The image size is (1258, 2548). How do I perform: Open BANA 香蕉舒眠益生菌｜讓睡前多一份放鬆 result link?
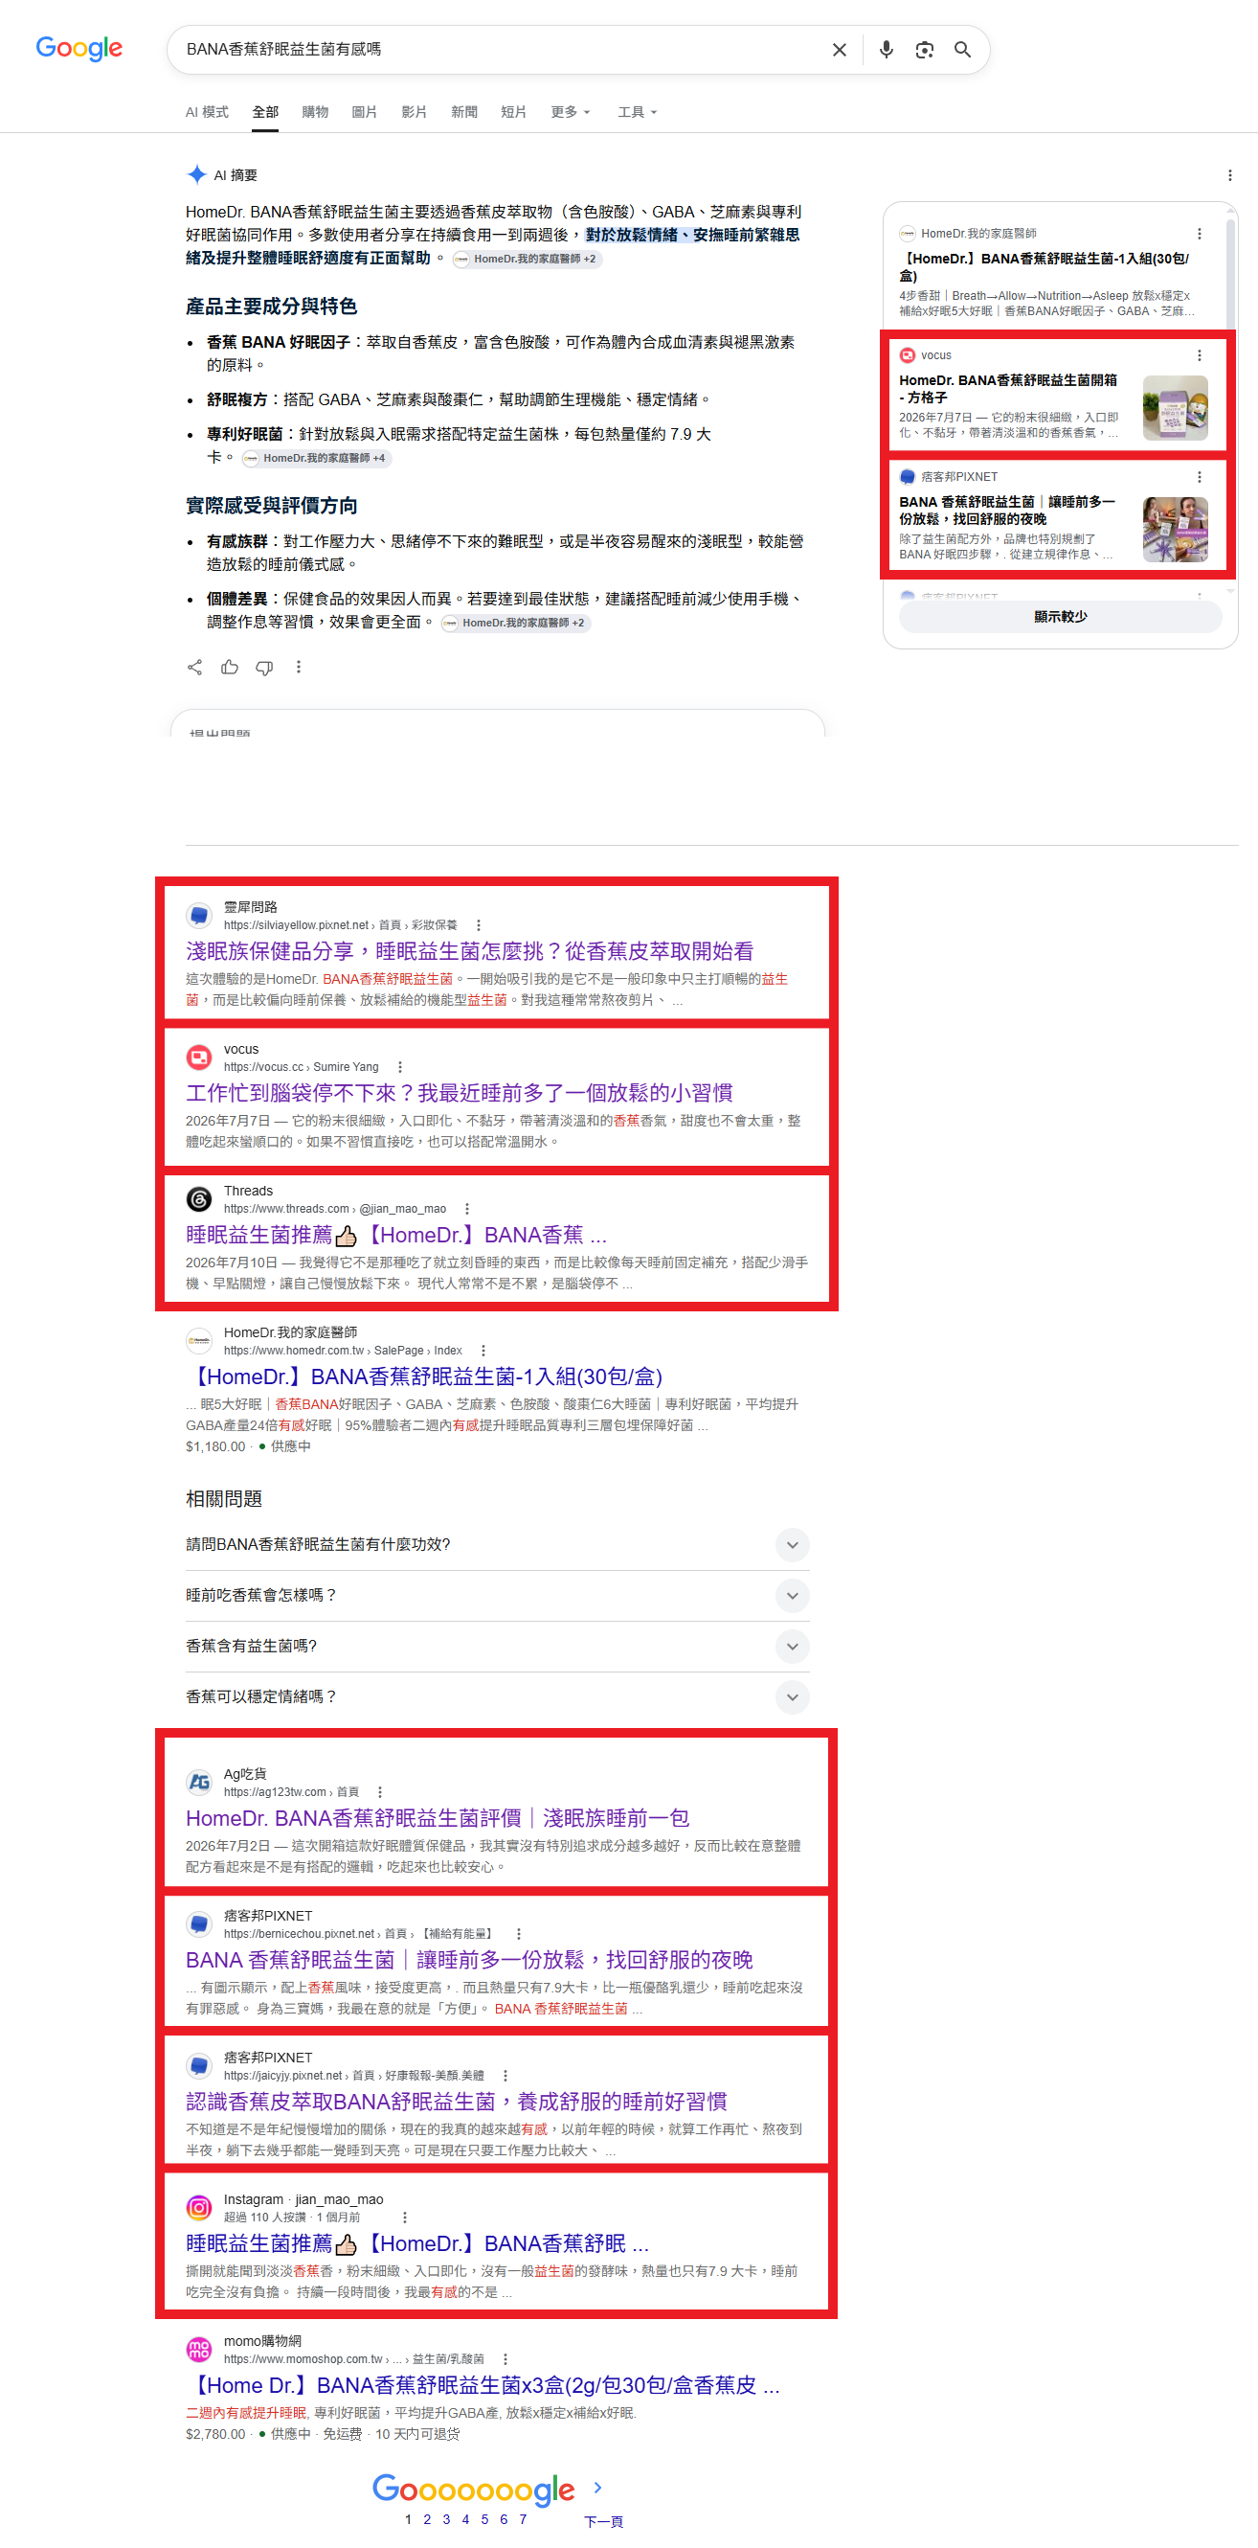(469, 1961)
